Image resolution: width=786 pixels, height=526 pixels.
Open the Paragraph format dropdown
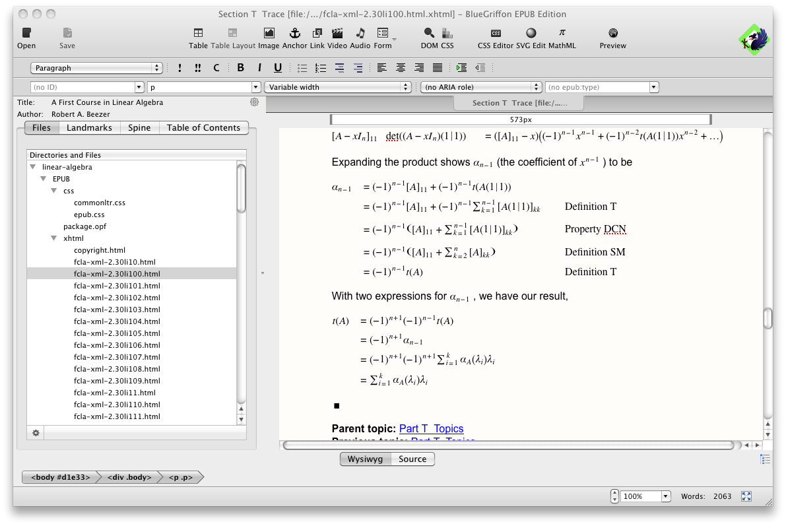tap(96, 68)
